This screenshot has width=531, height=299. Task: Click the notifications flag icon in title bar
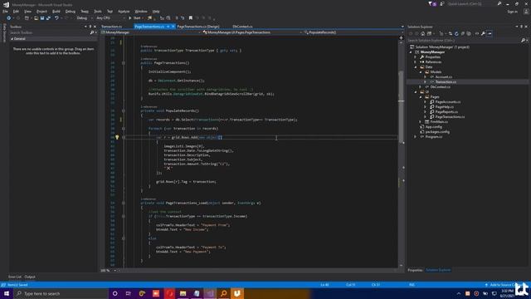431,4
